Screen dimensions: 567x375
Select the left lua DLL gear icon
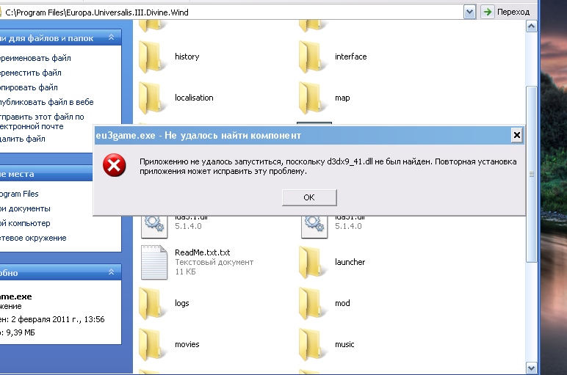click(x=154, y=227)
